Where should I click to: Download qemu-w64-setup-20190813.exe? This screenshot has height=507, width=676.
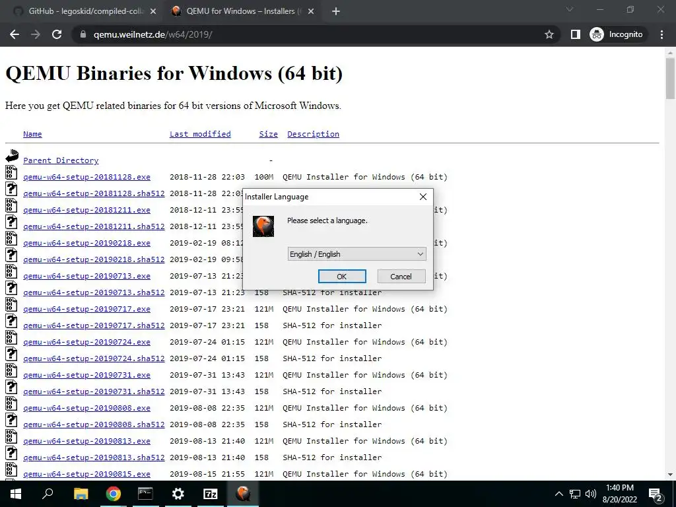tap(86, 441)
